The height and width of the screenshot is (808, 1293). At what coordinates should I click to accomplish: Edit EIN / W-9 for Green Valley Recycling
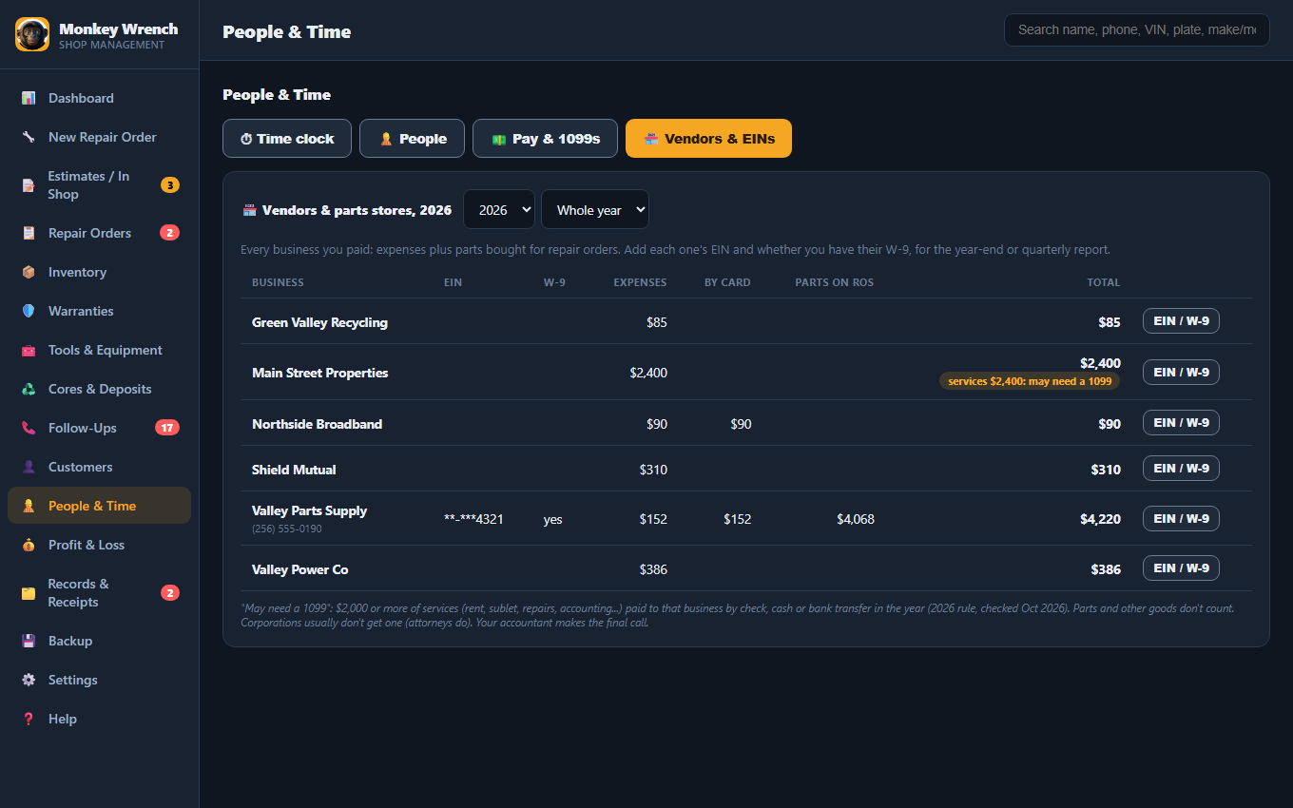tap(1181, 321)
